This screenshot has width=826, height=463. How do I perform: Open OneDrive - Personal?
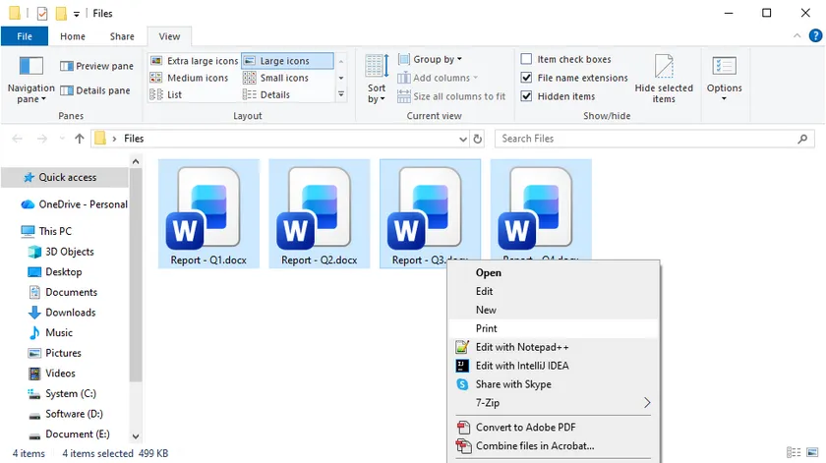[75, 204]
